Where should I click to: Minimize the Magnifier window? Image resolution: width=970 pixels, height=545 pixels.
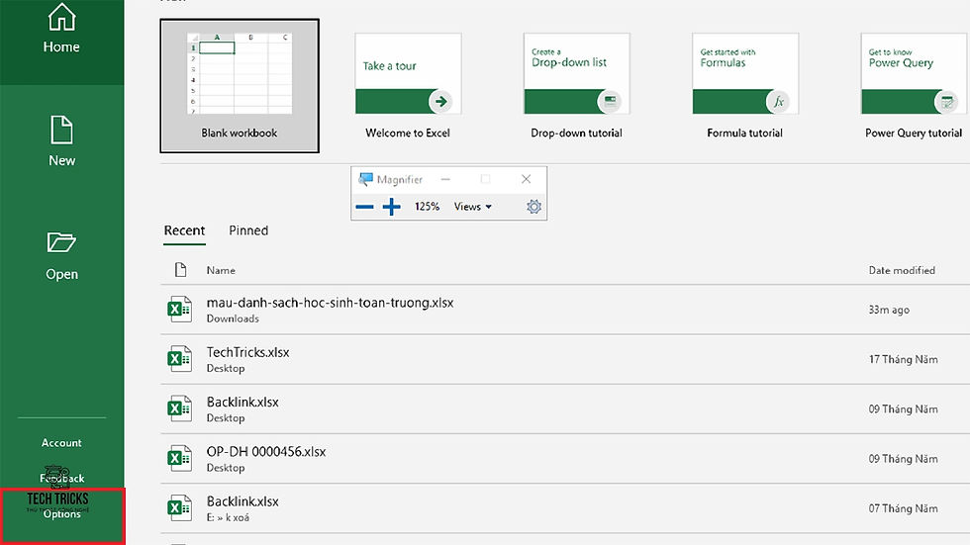click(445, 179)
